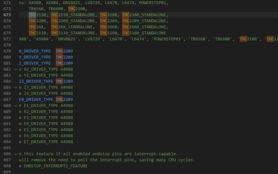Click the E0_DRIVER_TYPE identifier
The image size is (278, 174).
(x=36, y=99)
